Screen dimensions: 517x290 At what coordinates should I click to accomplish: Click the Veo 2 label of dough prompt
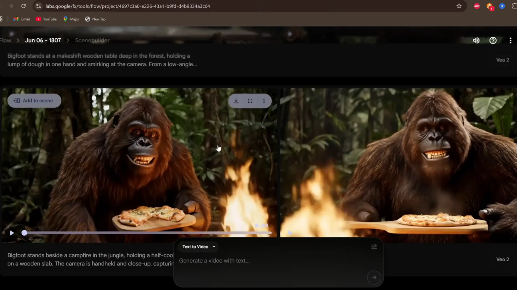point(502,60)
